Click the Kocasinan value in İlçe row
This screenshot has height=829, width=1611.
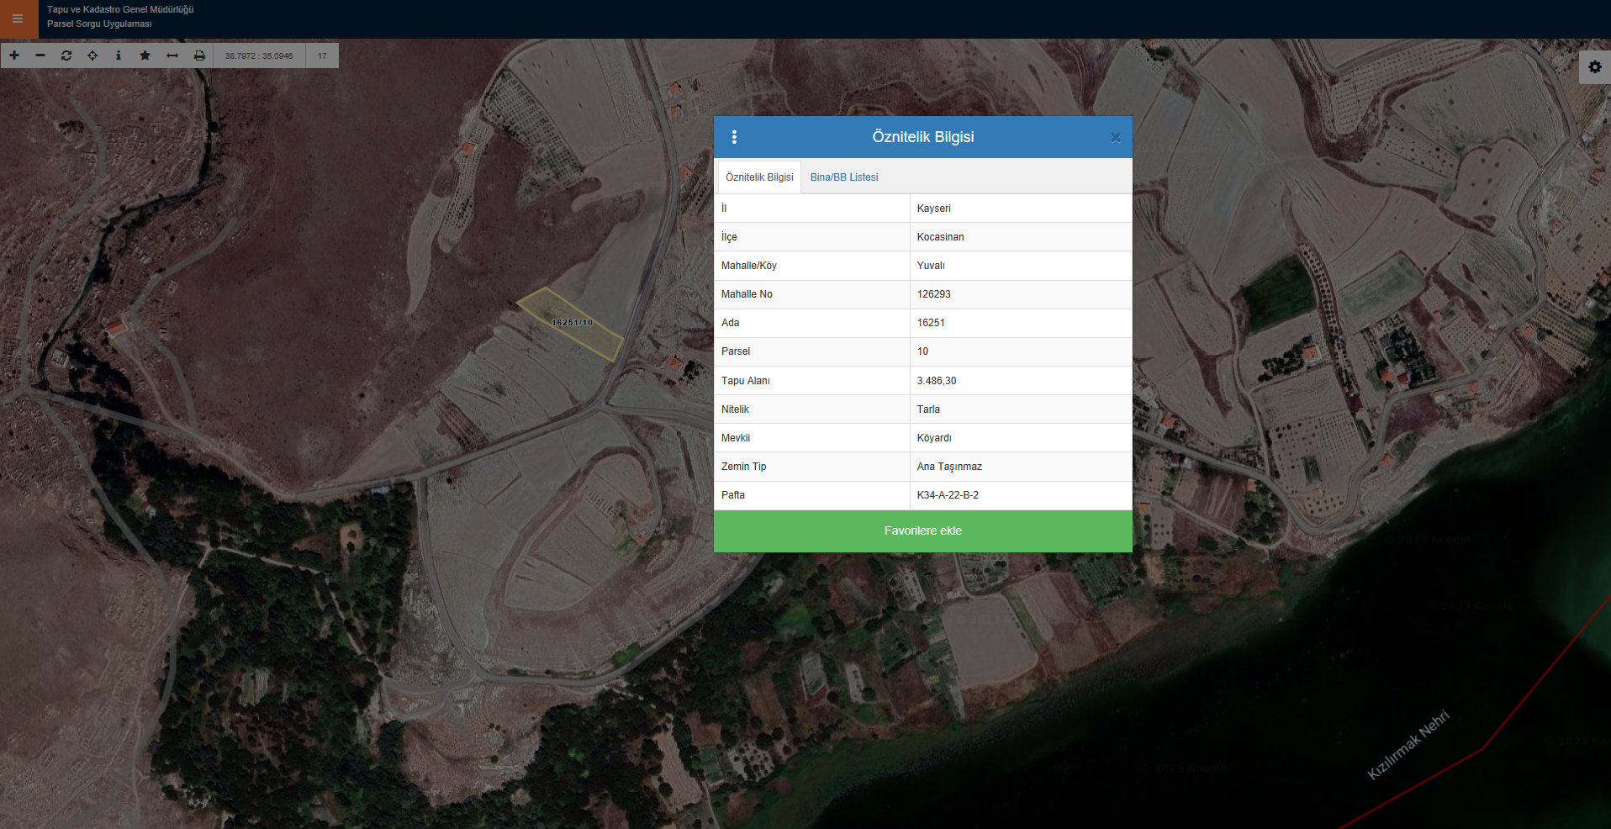pos(941,237)
